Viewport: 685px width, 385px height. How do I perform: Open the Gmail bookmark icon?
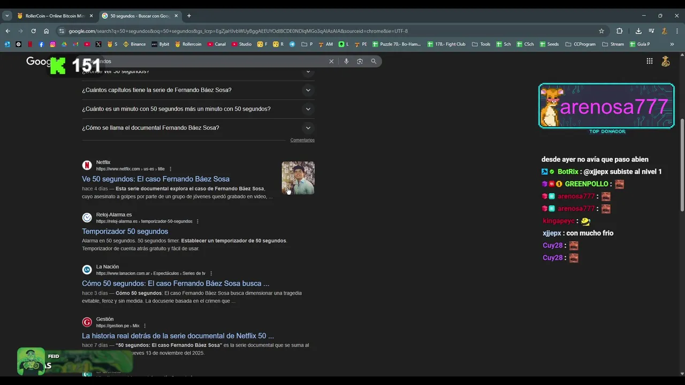(x=75, y=44)
